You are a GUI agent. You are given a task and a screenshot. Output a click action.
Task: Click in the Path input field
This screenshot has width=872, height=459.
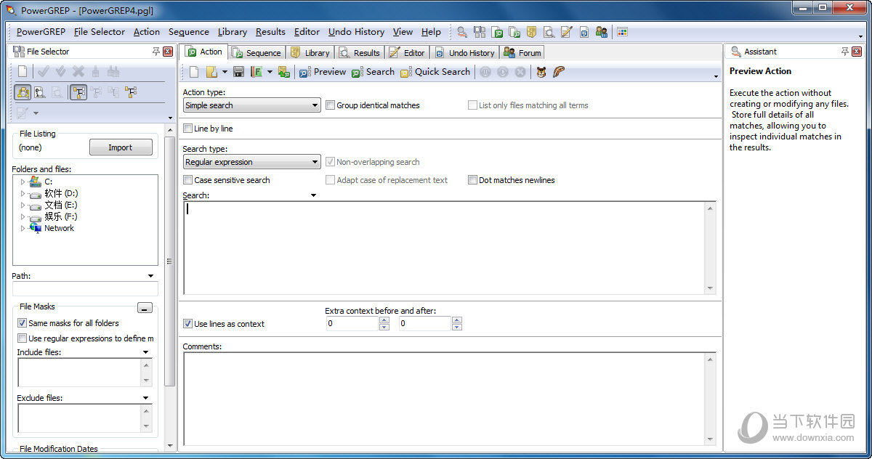[x=85, y=289]
